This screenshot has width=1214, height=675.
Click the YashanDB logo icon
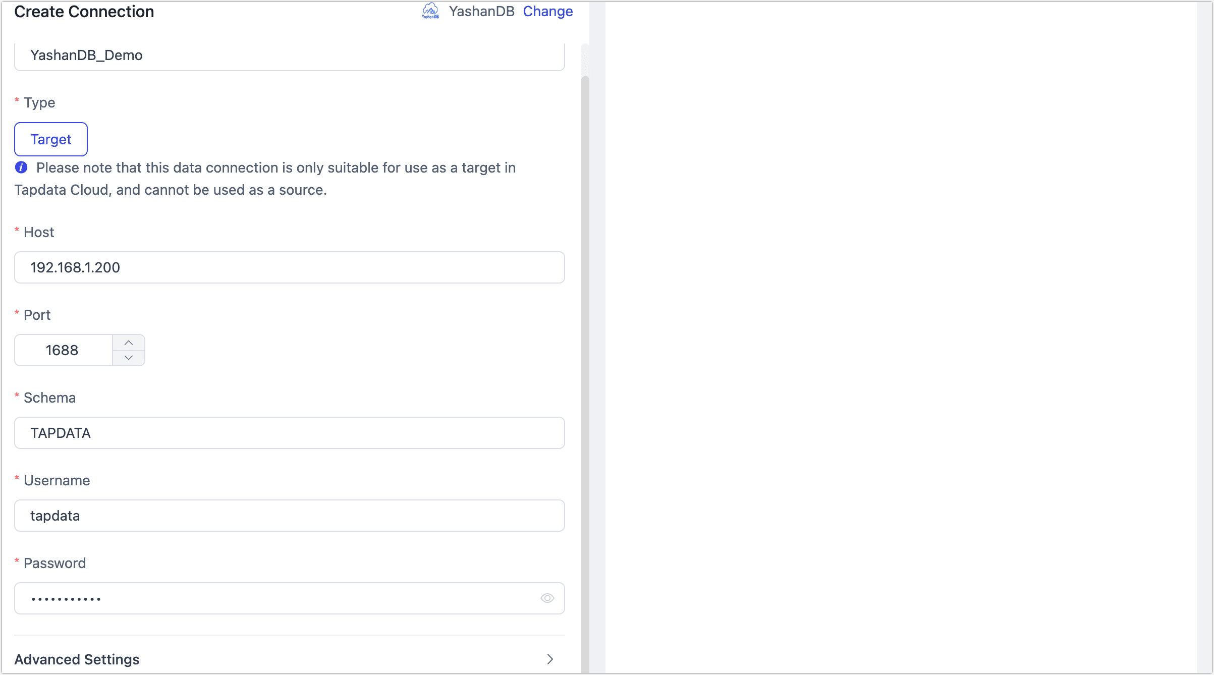(430, 11)
